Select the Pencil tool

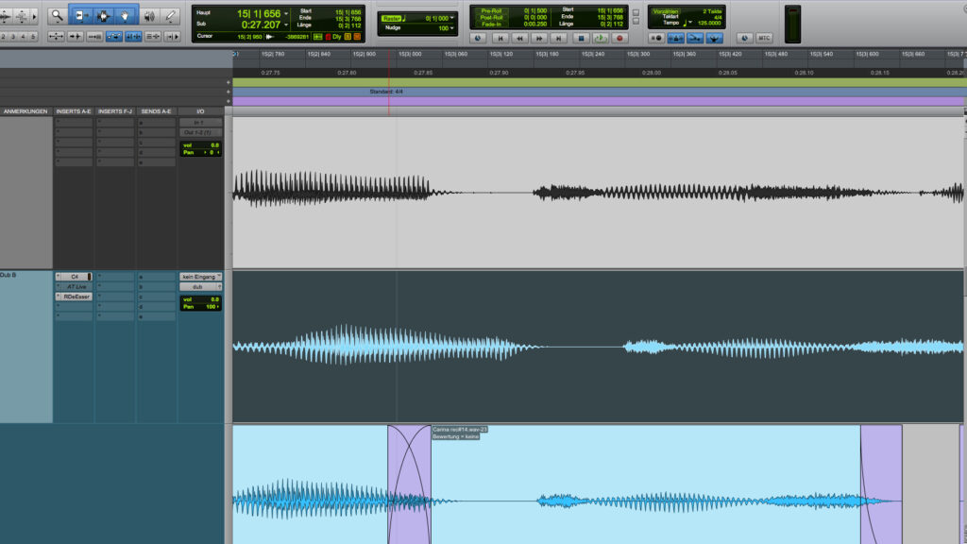[171, 15]
